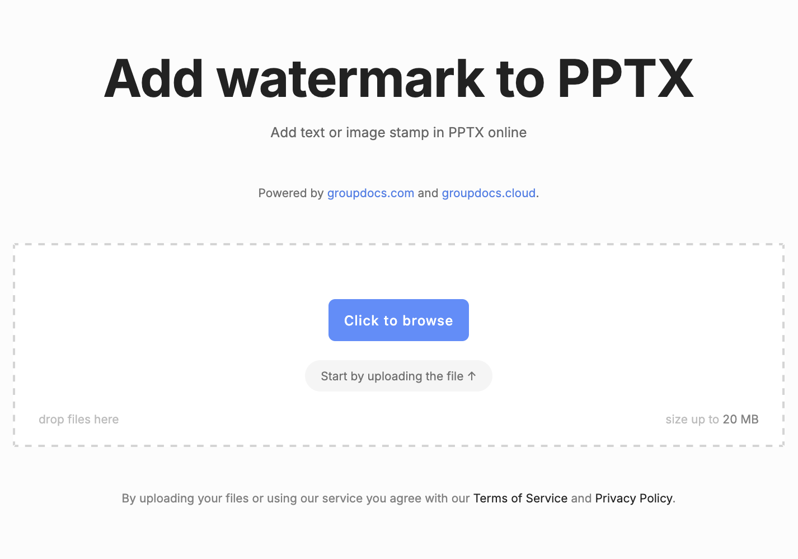Activate the blue browse button to upload

[x=398, y=320]
